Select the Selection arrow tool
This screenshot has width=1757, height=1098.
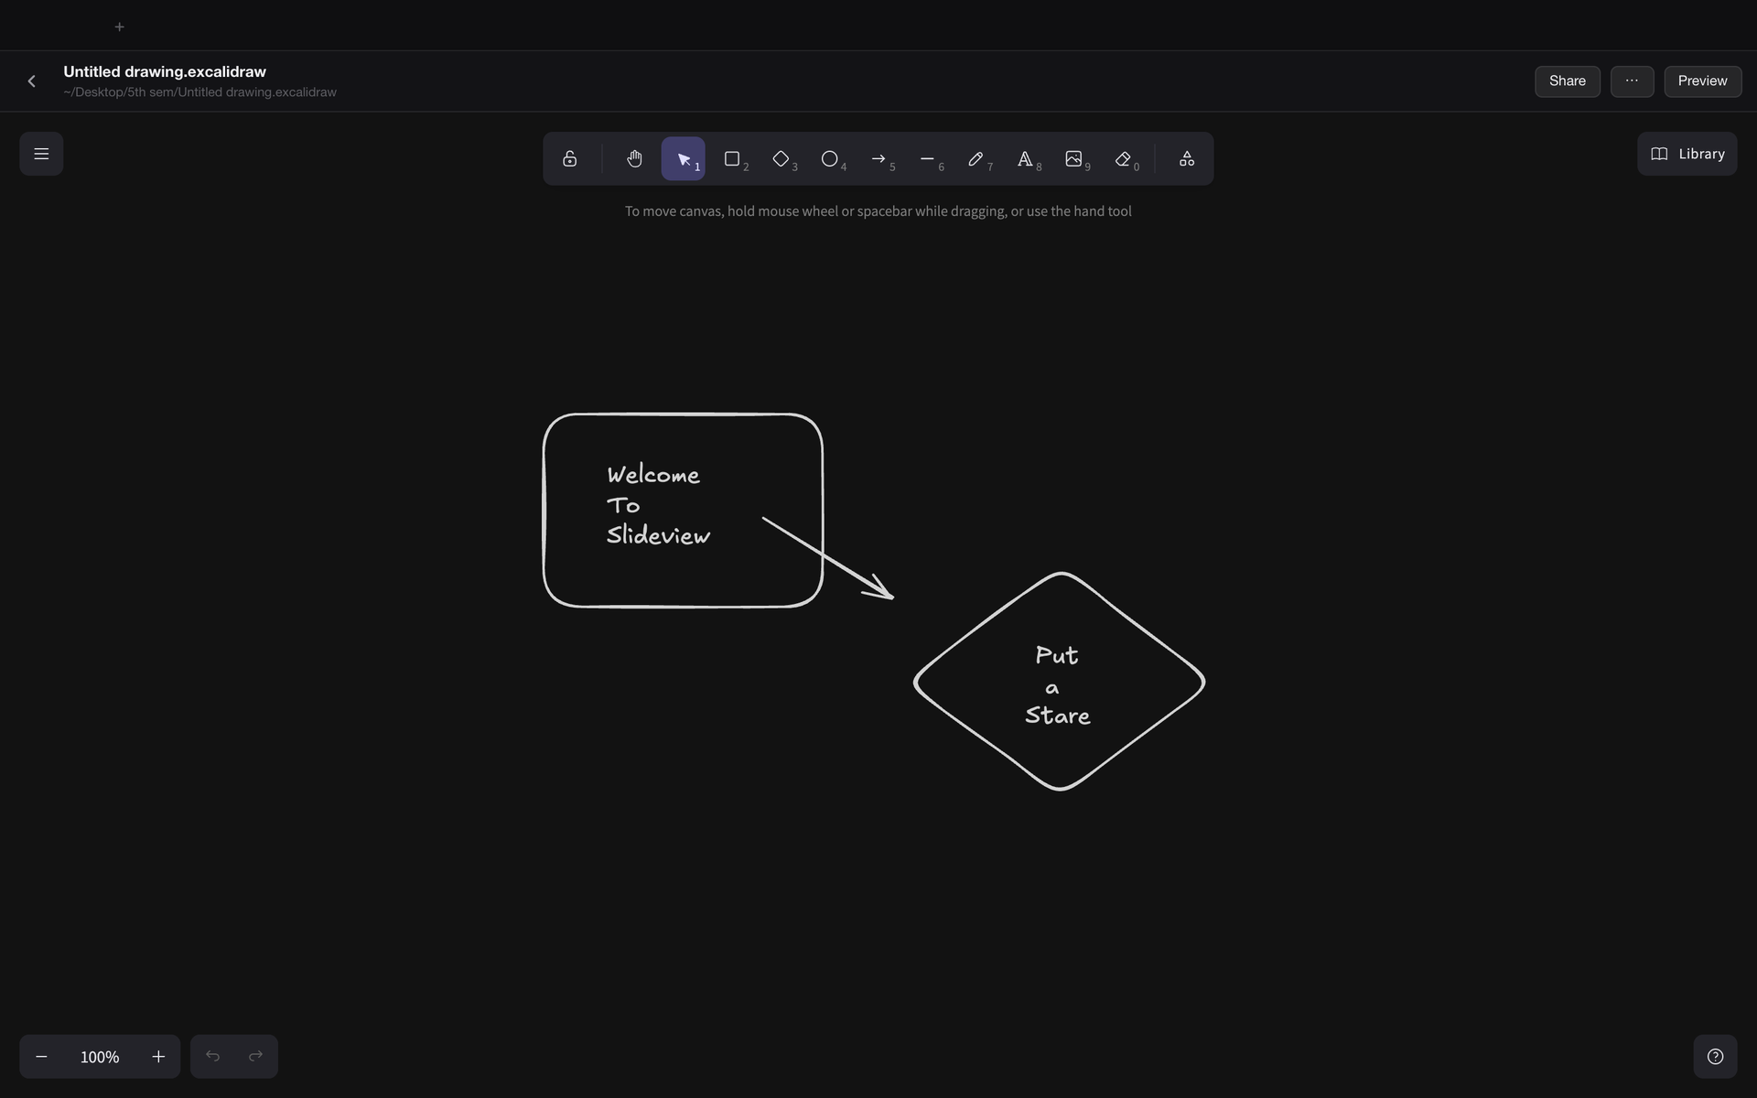pyautogui.click(x=684, y=159)
